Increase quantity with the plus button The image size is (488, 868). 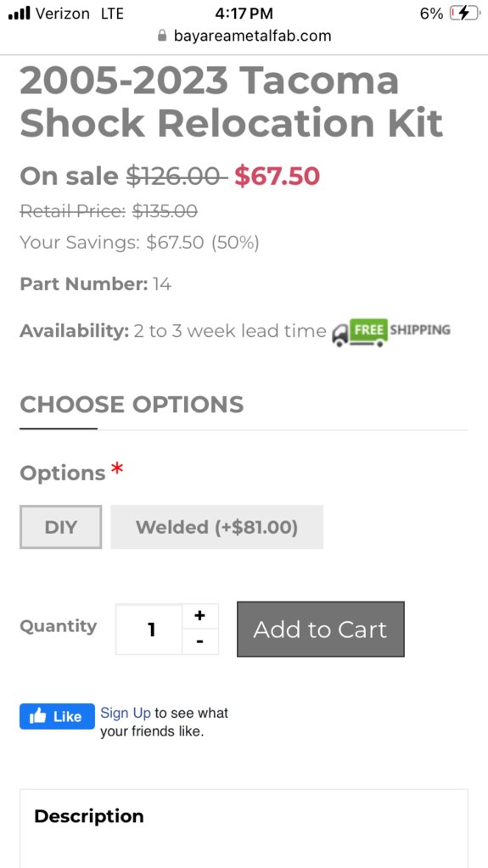click(x=200, y=615)
